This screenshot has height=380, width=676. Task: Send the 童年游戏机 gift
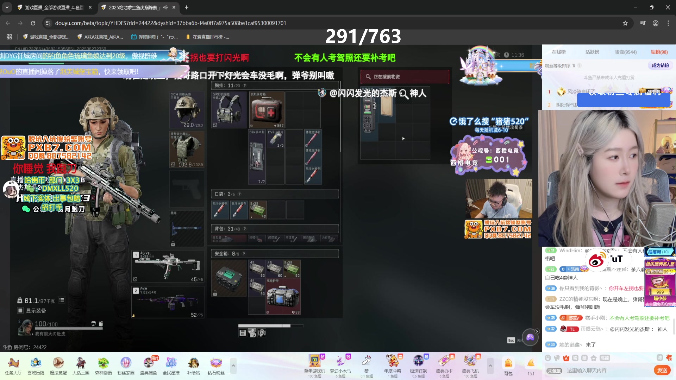(315, 366)
